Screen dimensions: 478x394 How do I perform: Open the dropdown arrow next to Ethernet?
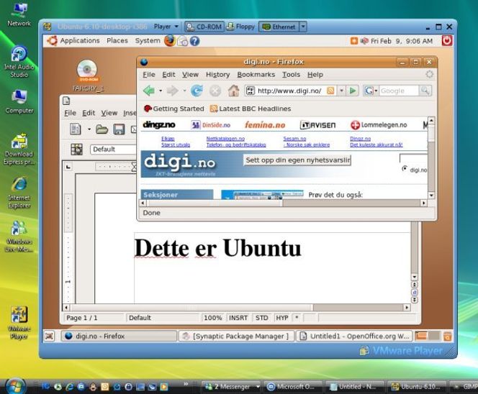[303, 27]
